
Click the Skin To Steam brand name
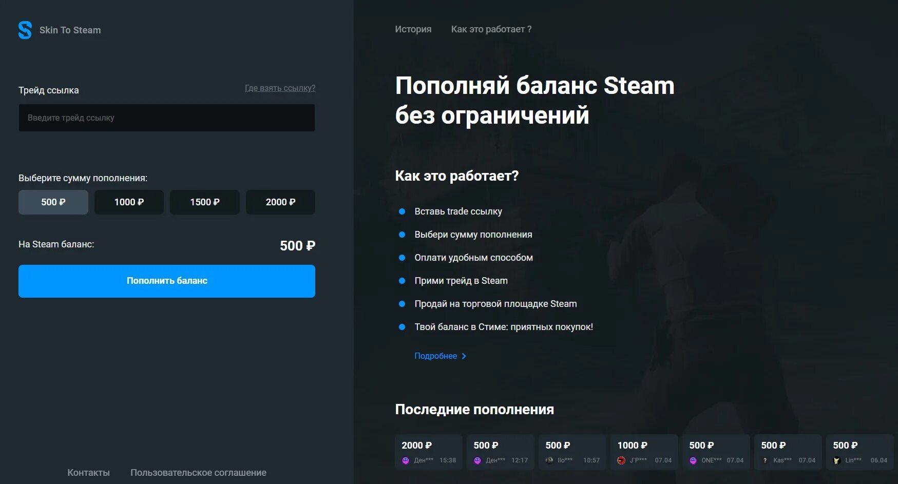click(70, 30)
